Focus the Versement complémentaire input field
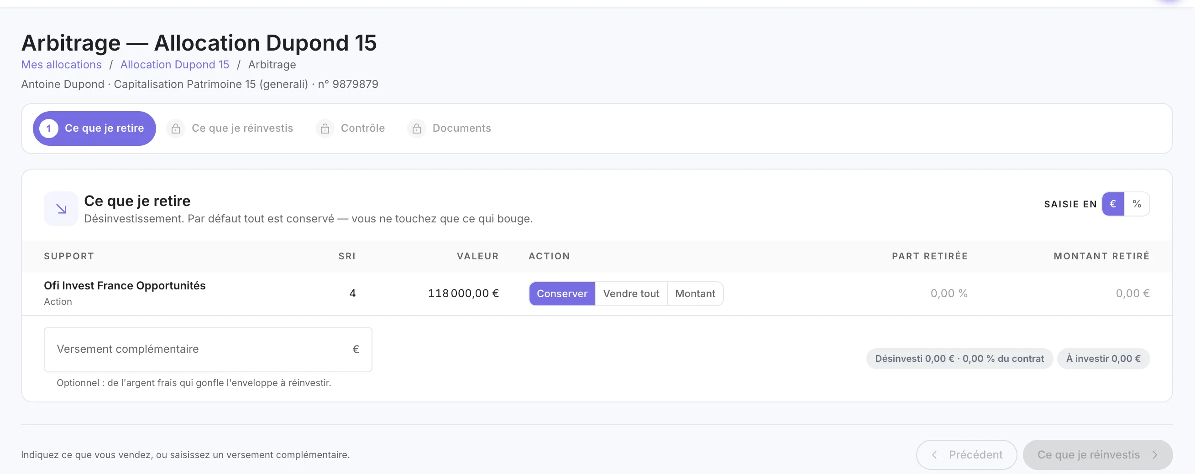The image size is (1195, 474). 208,350
